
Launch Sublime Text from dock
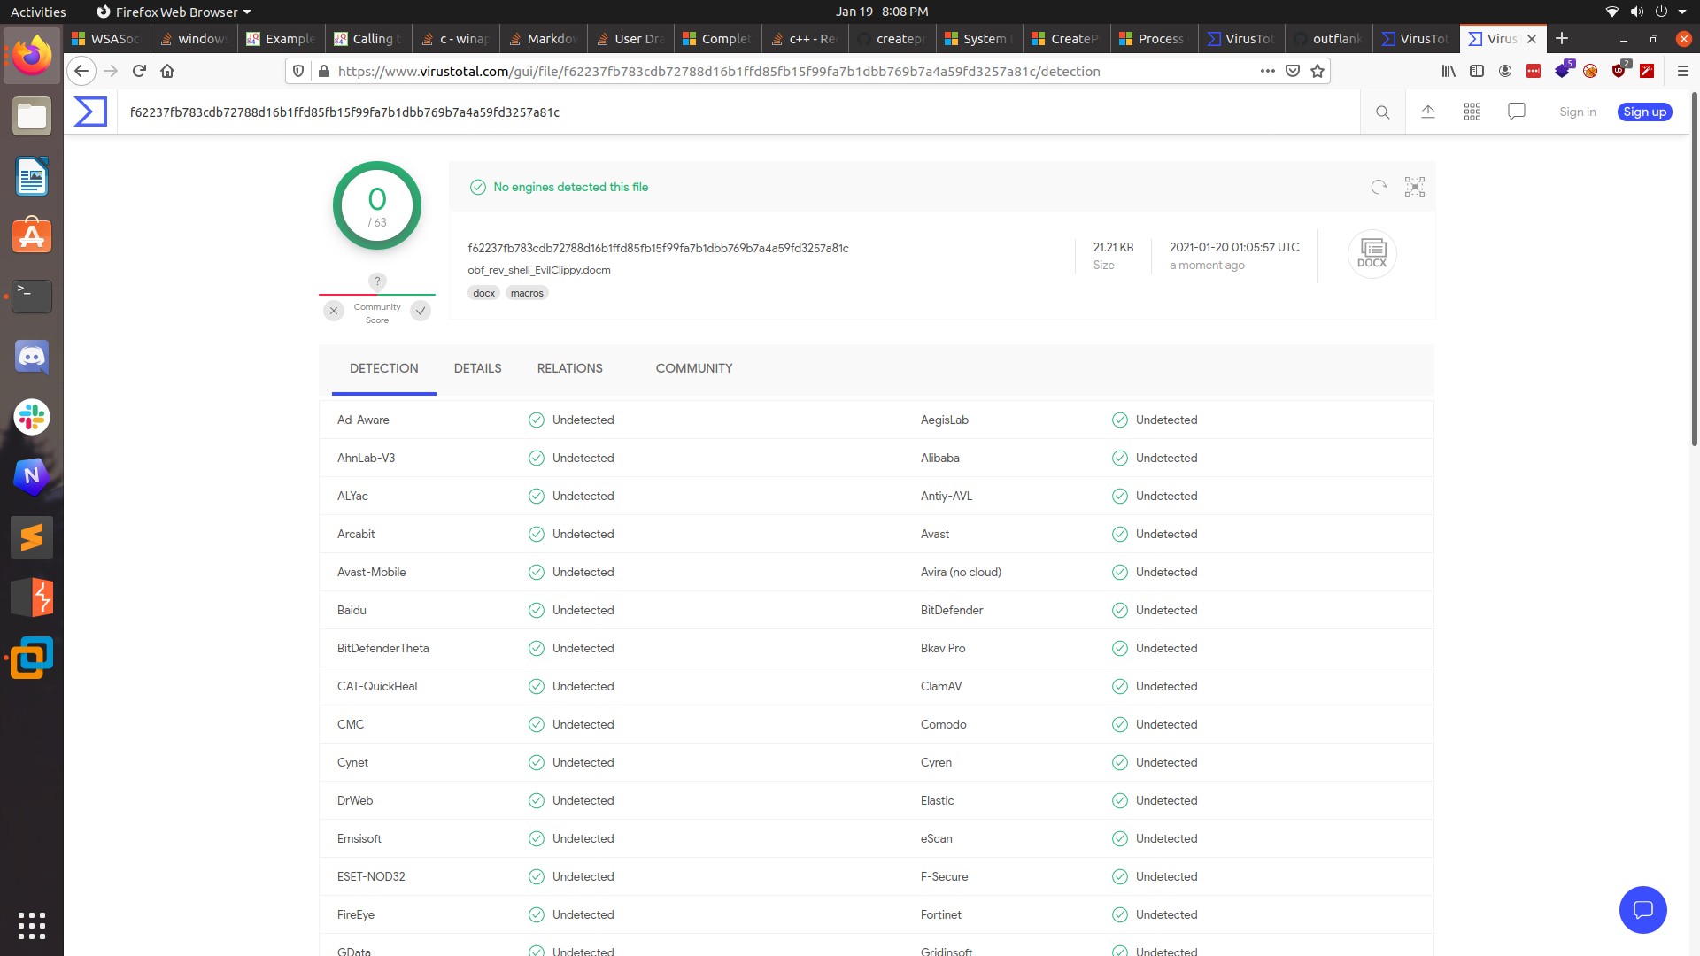click(32, 537)
